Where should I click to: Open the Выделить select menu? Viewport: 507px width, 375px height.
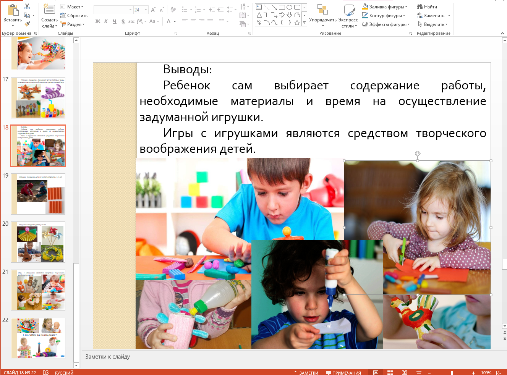pos(432,24)
